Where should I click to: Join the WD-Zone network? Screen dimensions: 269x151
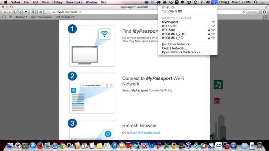tap(187, 30)
